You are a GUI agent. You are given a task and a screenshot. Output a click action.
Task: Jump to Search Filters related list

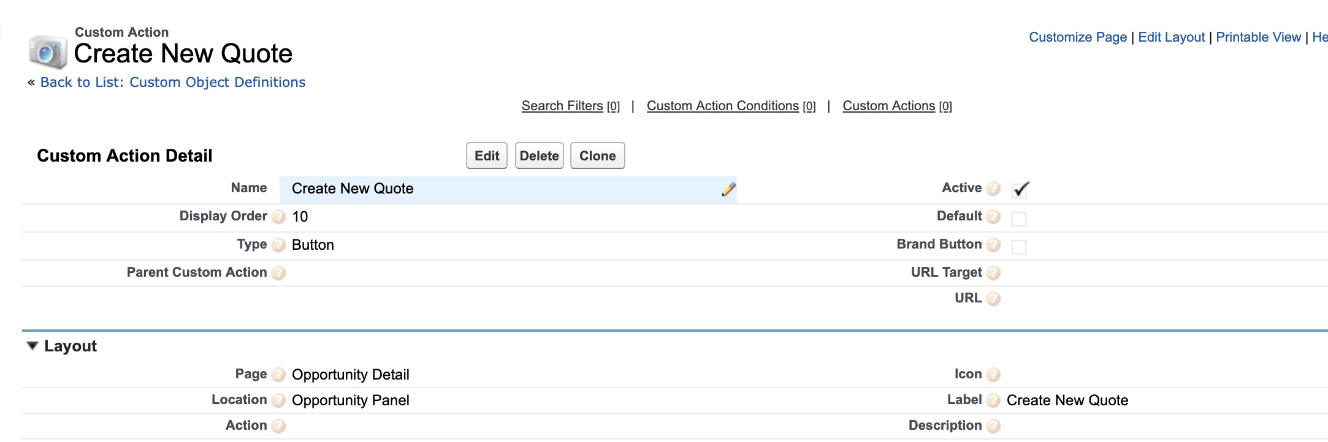[x=562, y=106]
